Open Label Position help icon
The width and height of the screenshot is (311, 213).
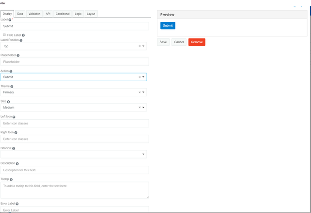[x=21, y=40]
